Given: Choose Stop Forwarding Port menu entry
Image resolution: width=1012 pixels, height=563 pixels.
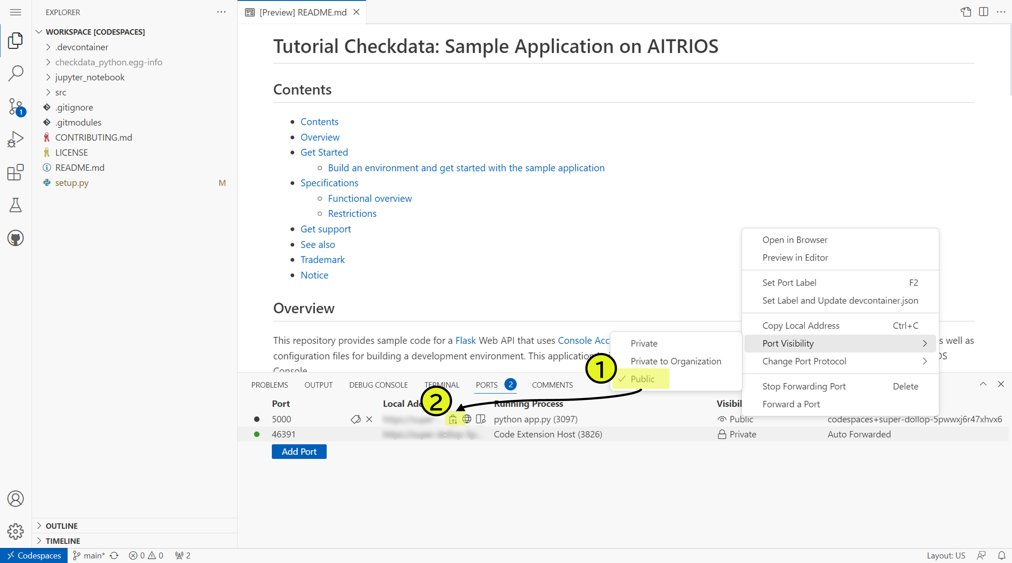Looking at the screenshot, I should pyautogui.click(x=840, y=386).
